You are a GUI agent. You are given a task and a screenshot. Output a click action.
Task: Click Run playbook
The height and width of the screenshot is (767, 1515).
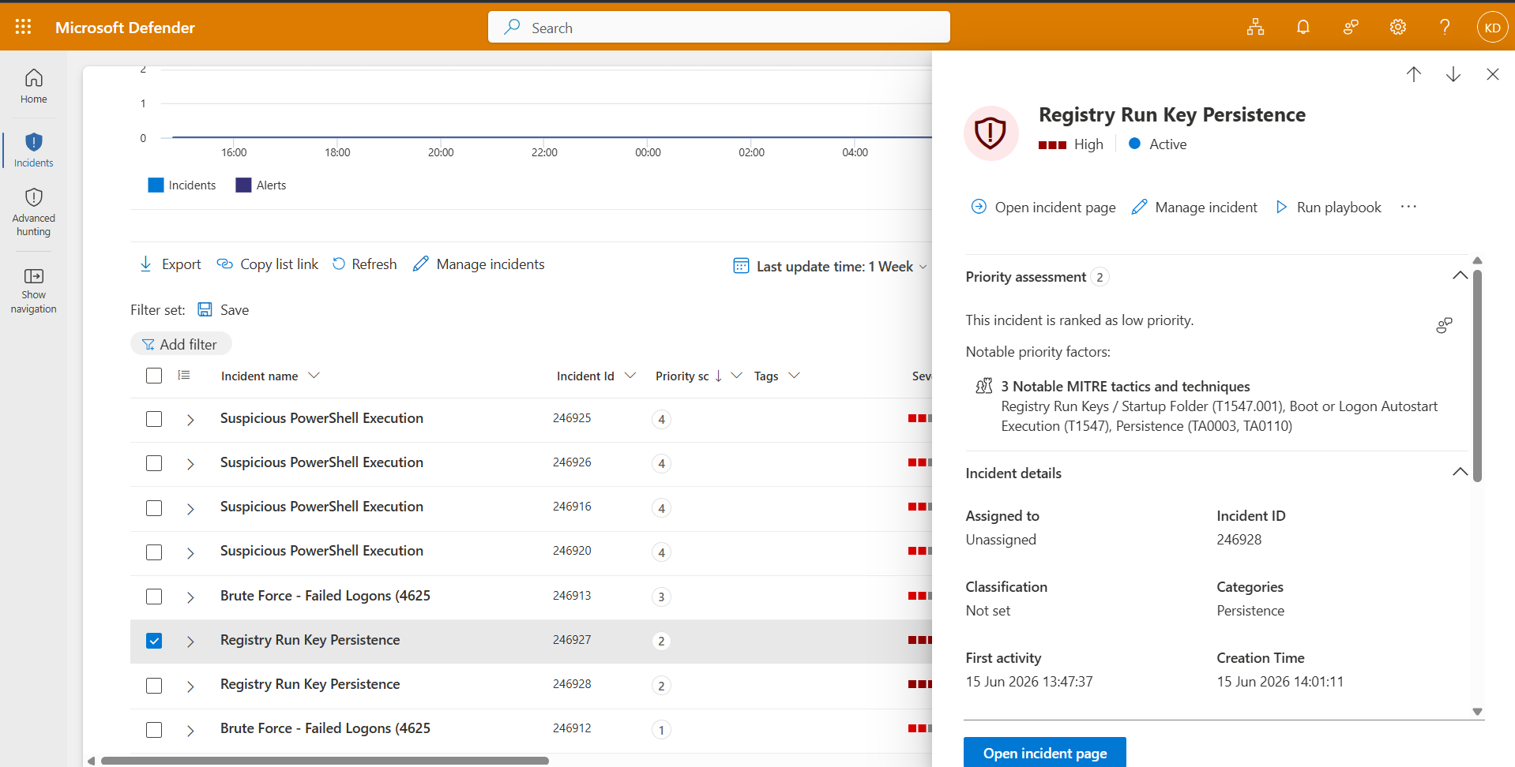(x=1329, y=207)
